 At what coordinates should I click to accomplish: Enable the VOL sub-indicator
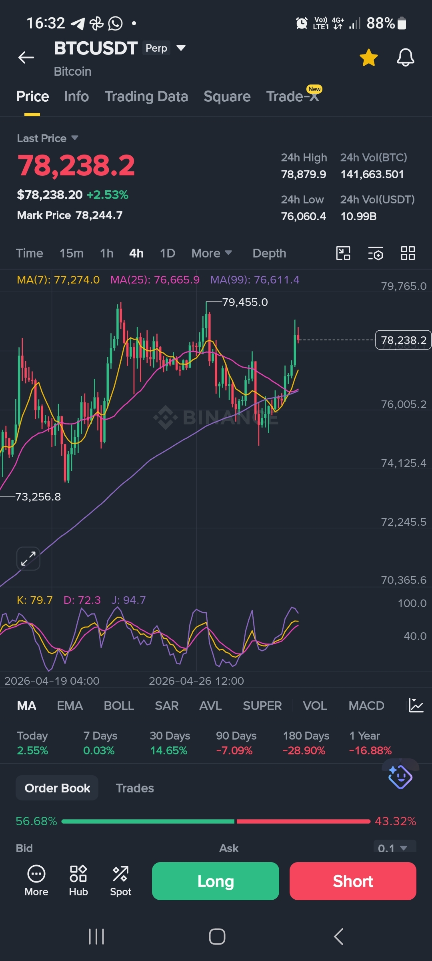pos(315,706)
